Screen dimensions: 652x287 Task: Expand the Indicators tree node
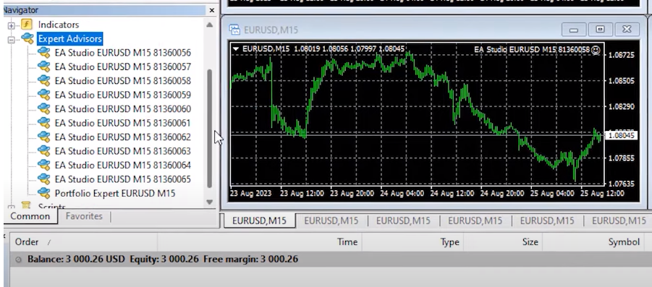coord(12,25)
